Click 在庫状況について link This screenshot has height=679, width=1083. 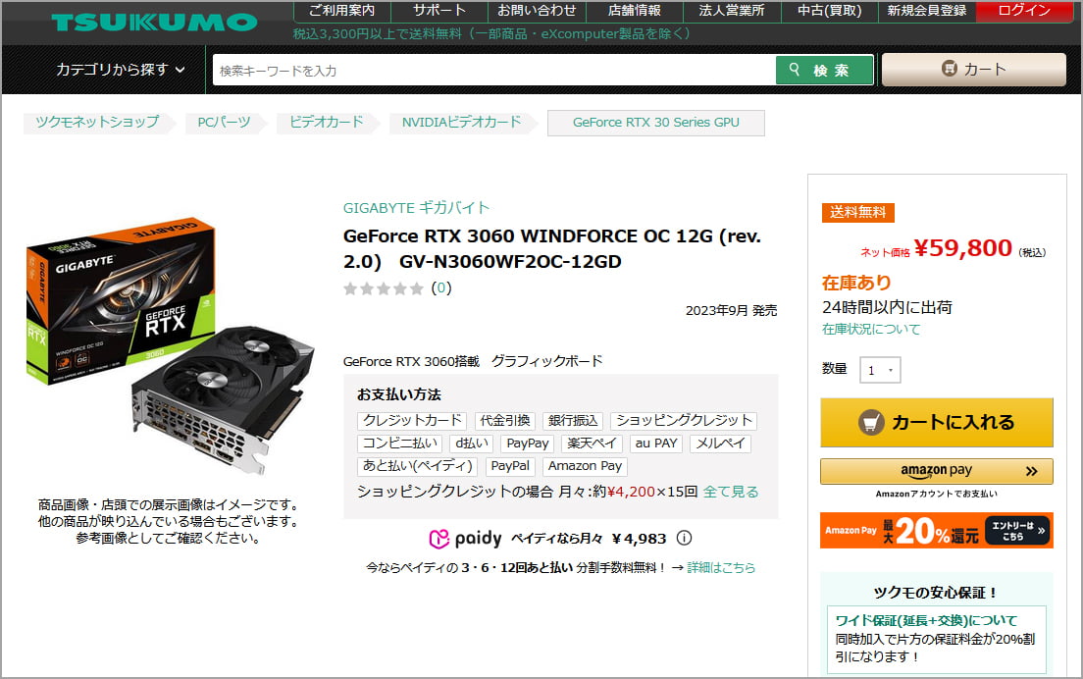coord(871,330)
